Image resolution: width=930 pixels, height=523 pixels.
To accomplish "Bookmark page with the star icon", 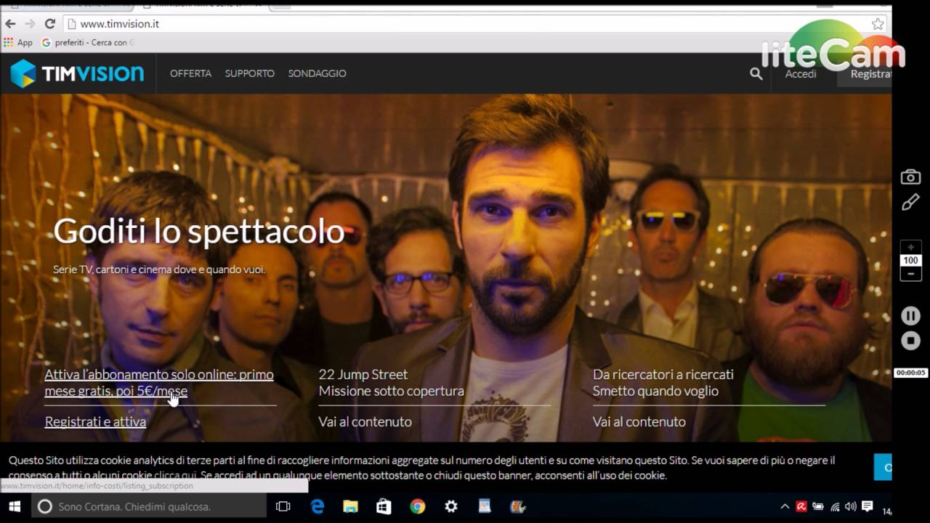I will [x=878, y=24].
